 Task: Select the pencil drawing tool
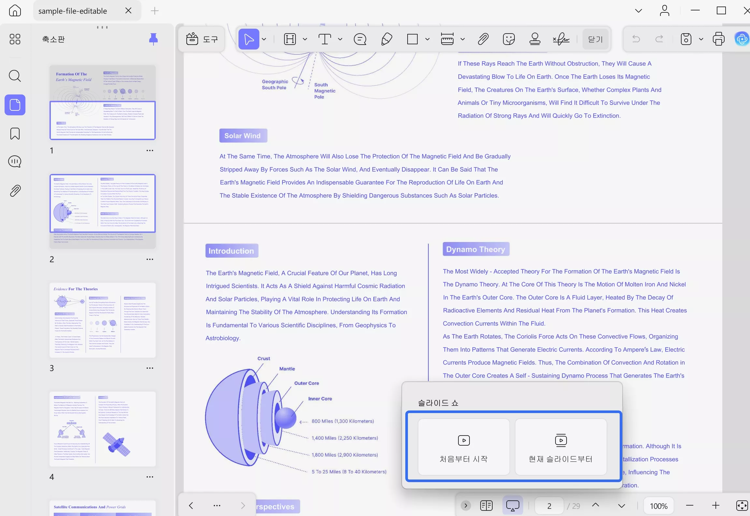click(386, 39)
